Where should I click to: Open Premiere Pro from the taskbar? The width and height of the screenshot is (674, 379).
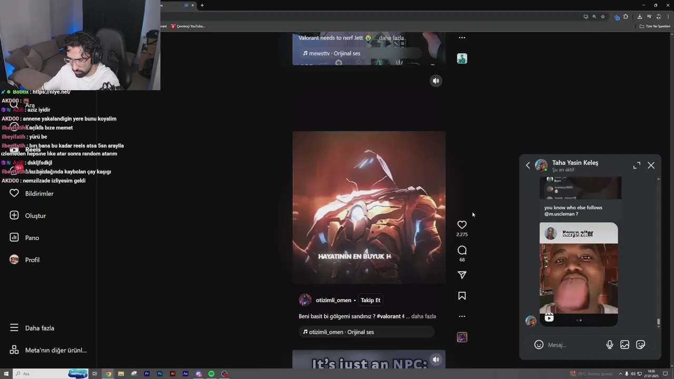point(147,374)
